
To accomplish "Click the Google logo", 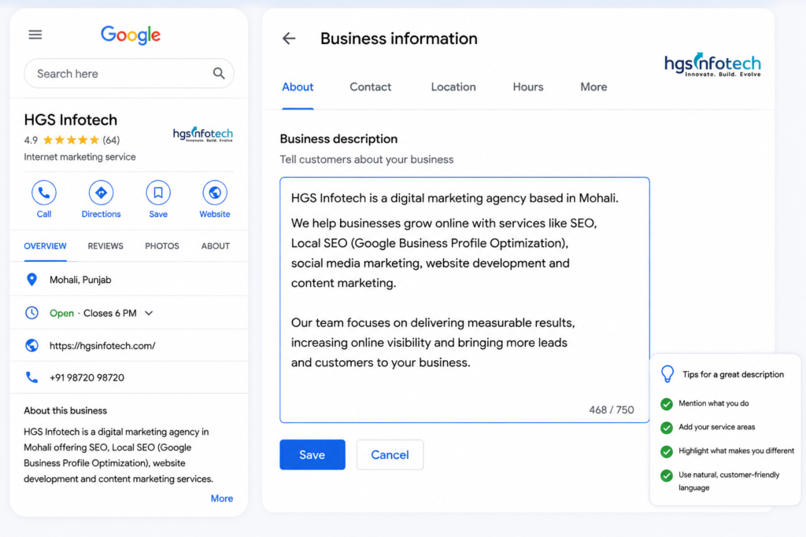I will 131,35.
